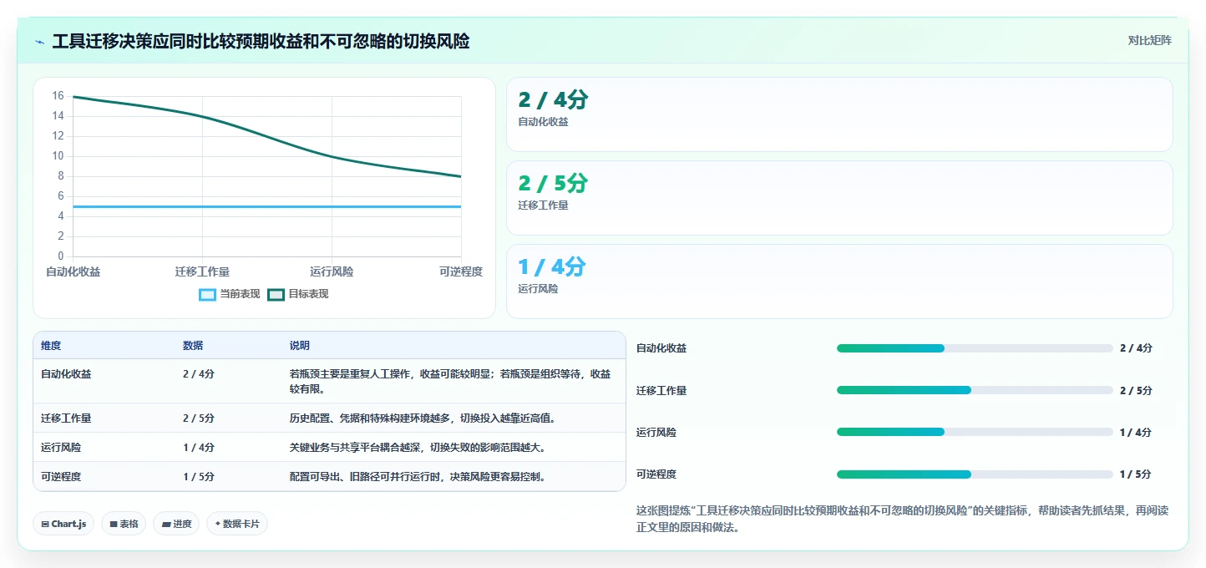This screenshot has height=568, width=1206.
Task: Select 迁移工作量 in the table's 维度 column
Action: click(x=66, y=418)
